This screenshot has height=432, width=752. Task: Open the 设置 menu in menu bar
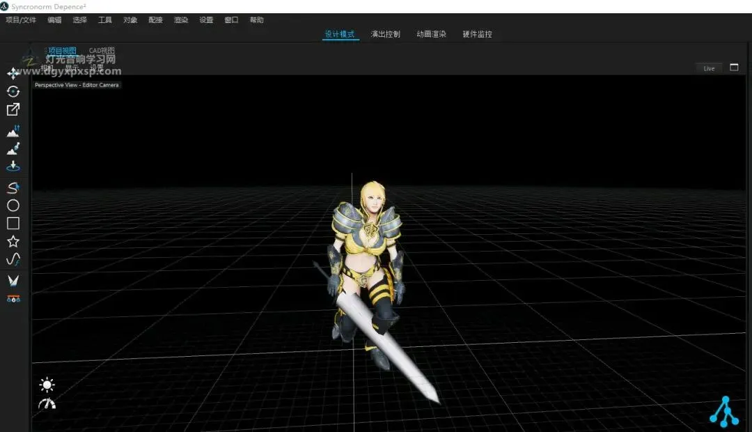coord(206,20)
